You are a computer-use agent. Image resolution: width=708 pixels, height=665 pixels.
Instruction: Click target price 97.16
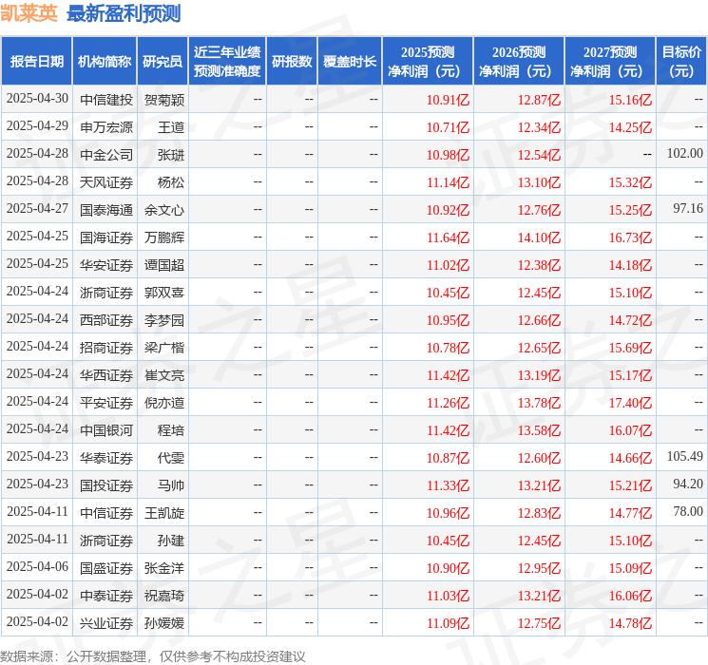688,209
